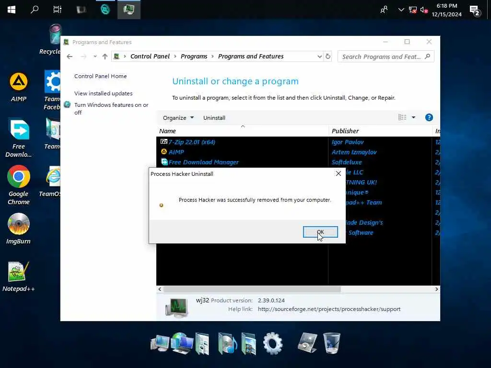491x368 pixels.
Task: Open the music disc dock icon
Action: pos(227,343)
